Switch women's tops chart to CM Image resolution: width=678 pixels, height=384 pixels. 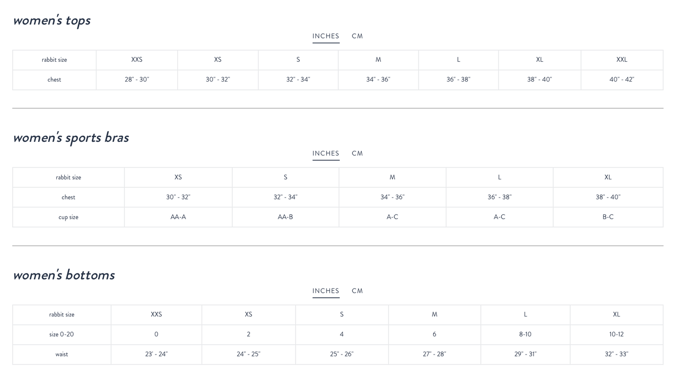pyautogui.click(x=357, y=36)
